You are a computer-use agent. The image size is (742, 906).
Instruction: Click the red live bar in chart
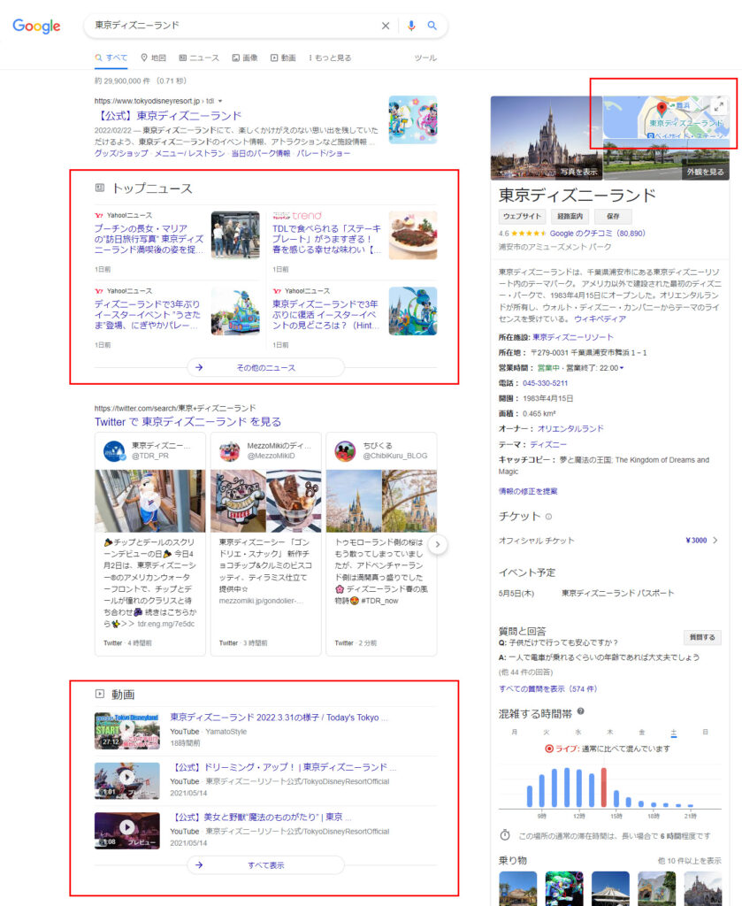point(604,787)
